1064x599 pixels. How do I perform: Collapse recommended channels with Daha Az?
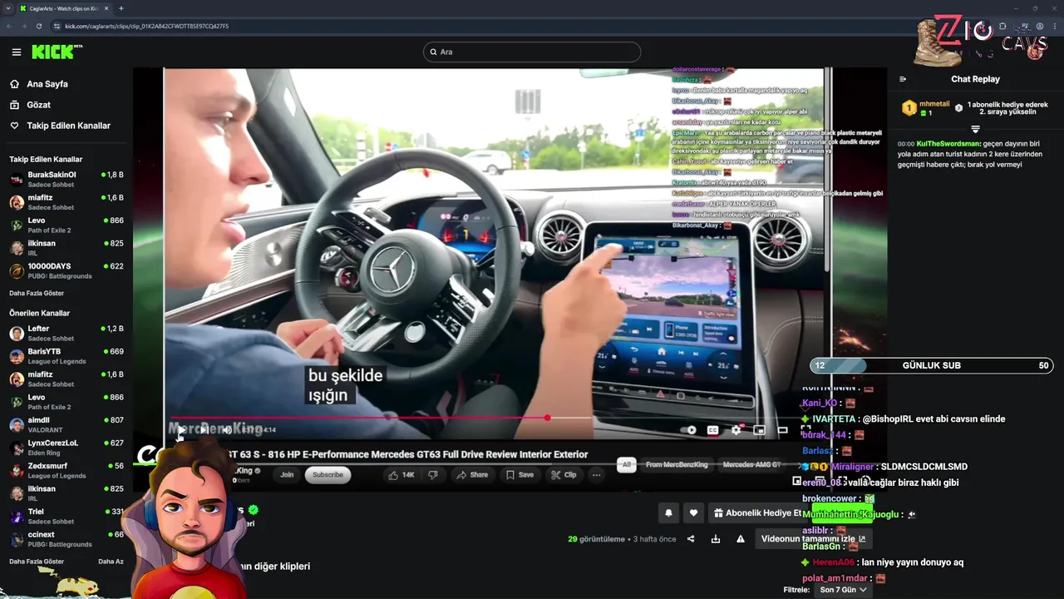111,562
